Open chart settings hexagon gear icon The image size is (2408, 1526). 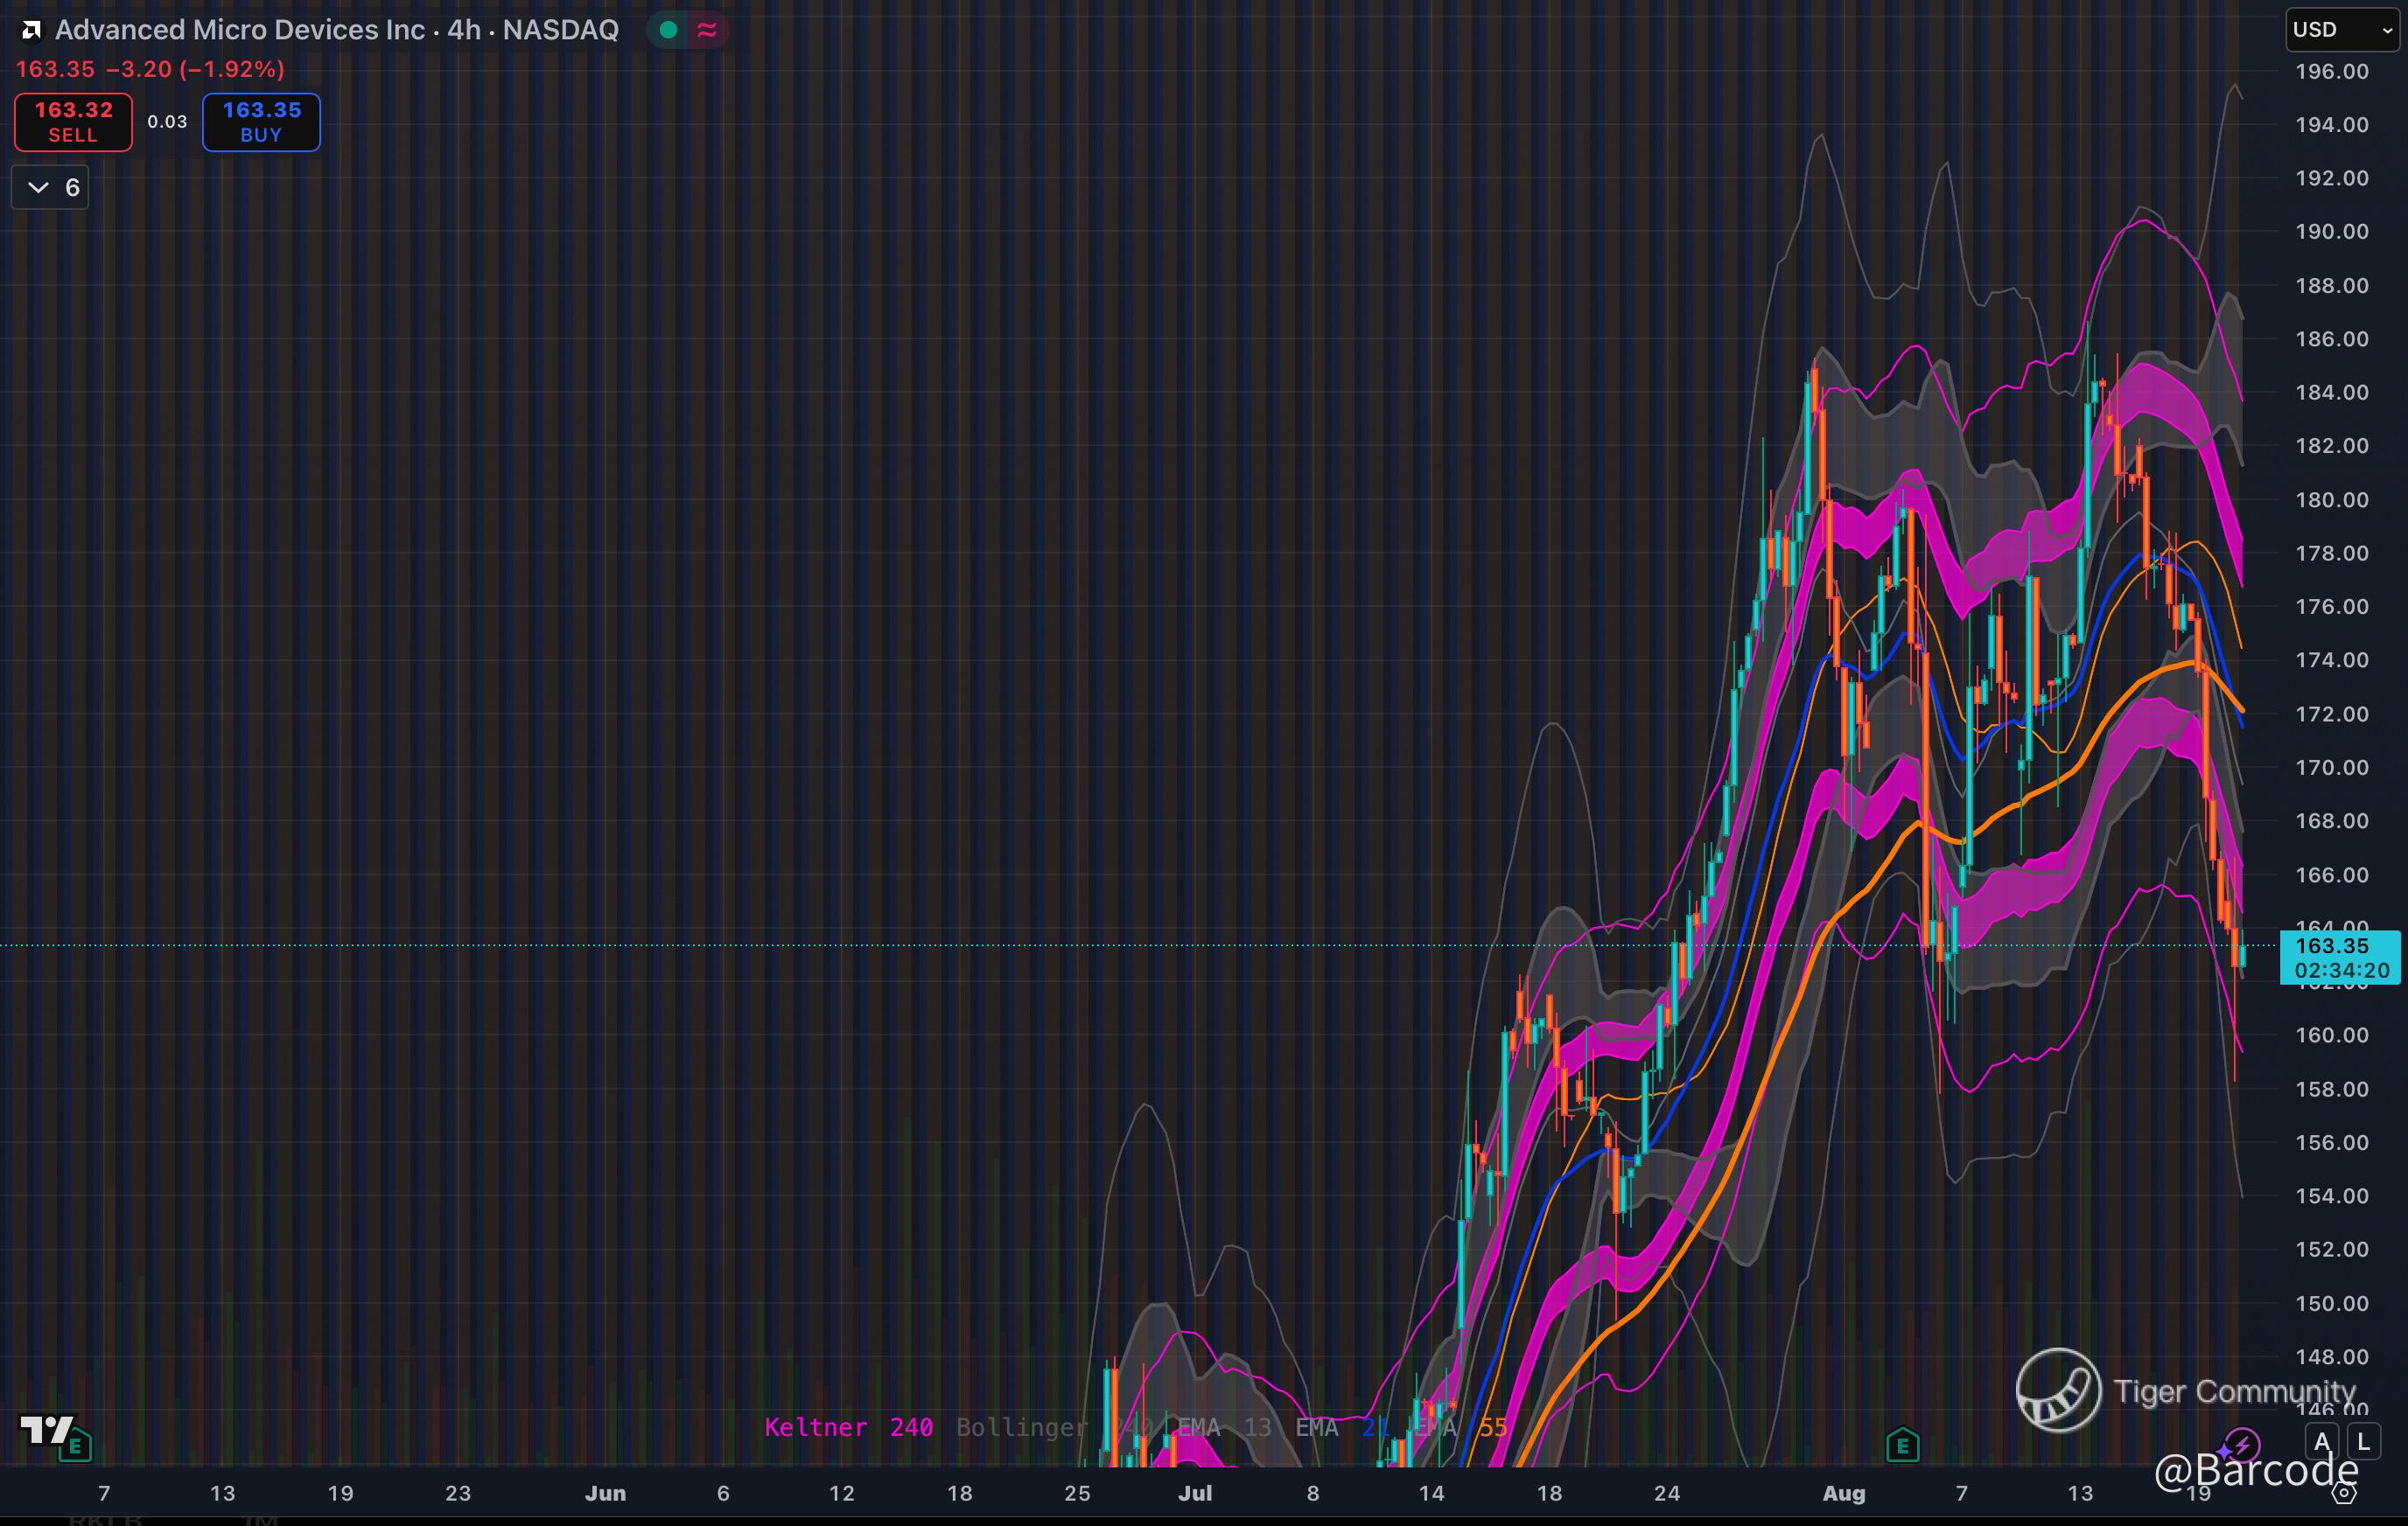2344,1493
